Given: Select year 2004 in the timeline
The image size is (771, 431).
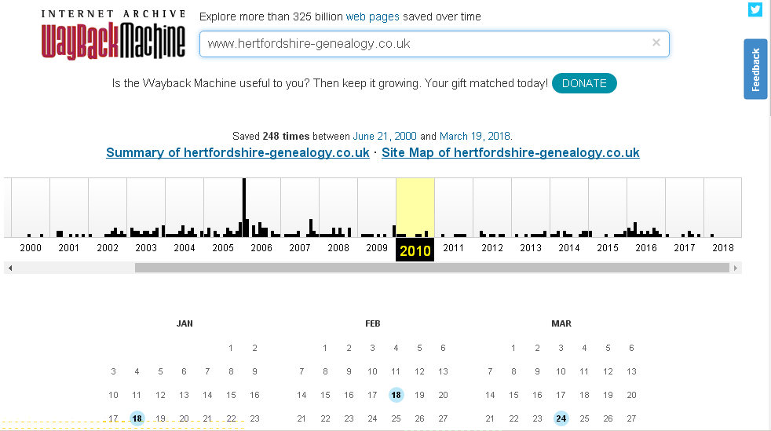Looking at the screenshot, I should pyautogui.click(x=185, y=248).
